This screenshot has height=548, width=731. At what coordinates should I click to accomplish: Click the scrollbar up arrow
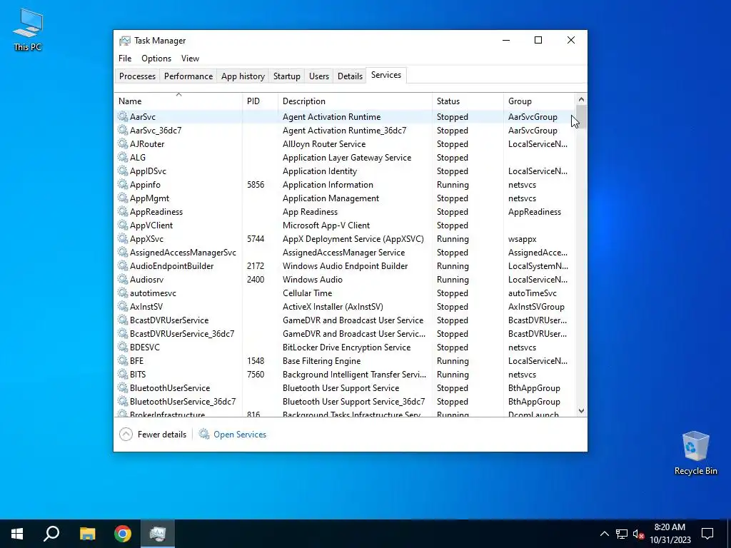click(581, 98)
